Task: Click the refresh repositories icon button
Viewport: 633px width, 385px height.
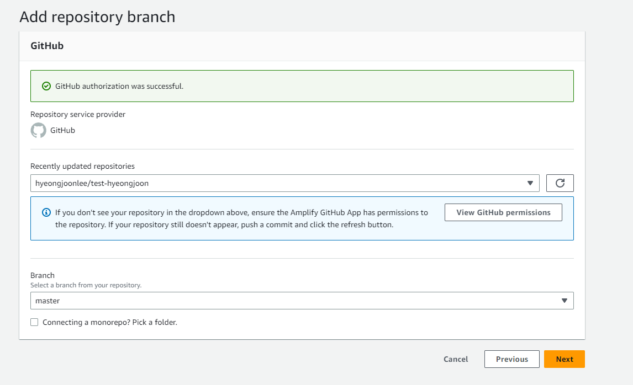Action: 560,183
